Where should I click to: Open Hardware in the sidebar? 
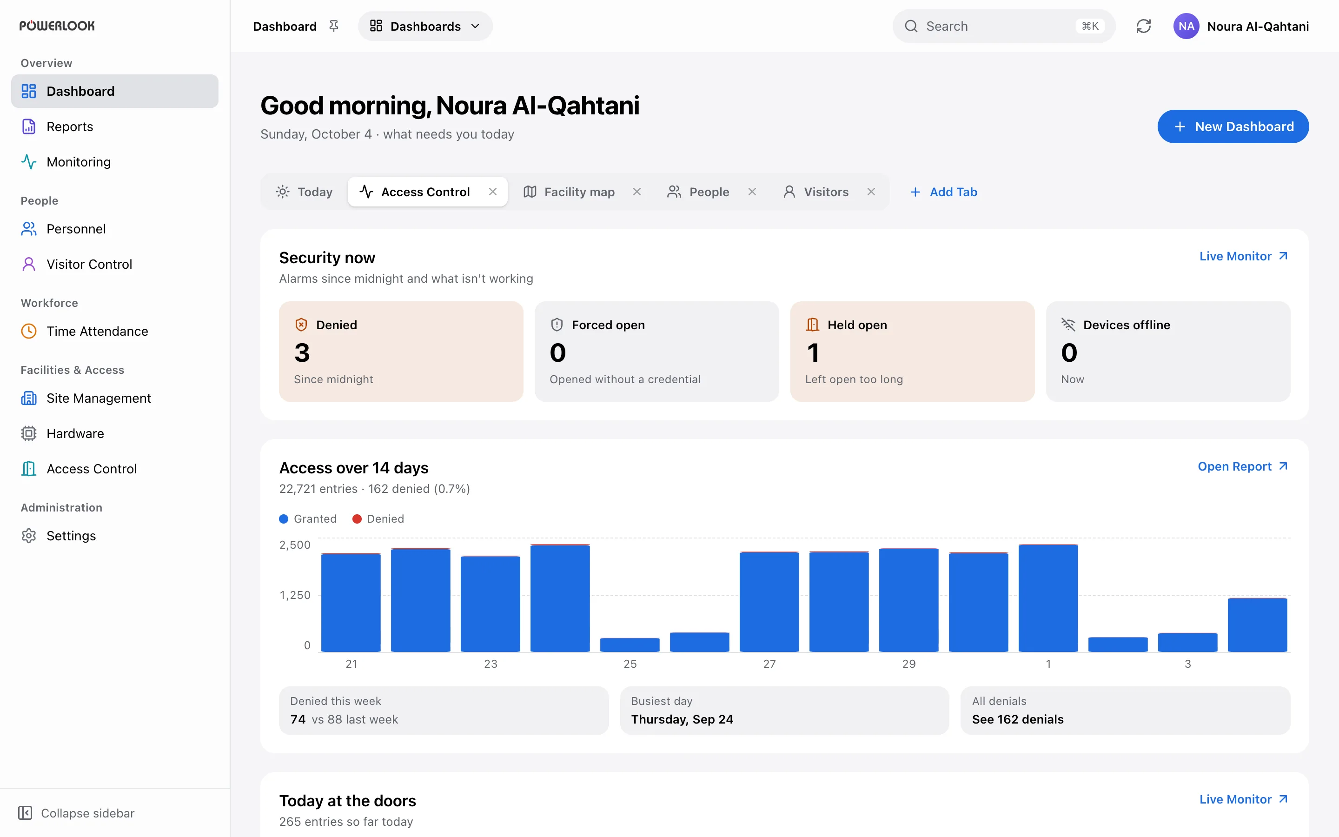[x=114, y=433]
